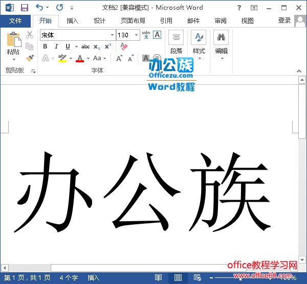Undo the last action
The height and width of the screenshot is (284, 307).
coord(39,8)
